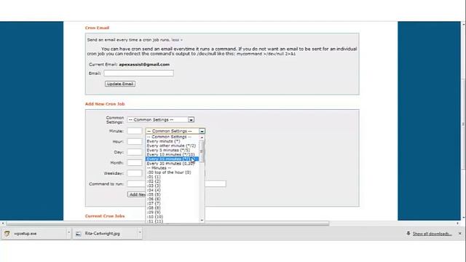The width and height of the screenshot is (466, 262).
Task: Select 'Every other minute (*/2)' option
Action: pyautogui.click(x=171, y=146)
